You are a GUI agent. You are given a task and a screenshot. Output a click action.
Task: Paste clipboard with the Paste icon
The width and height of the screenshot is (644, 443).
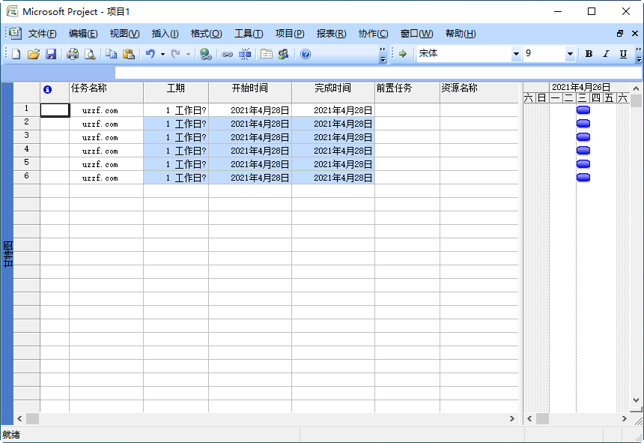[x=129, y=54]
